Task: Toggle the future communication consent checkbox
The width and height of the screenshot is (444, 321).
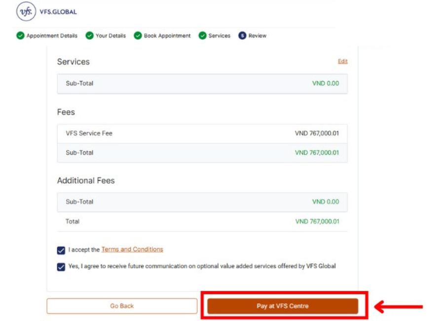Action: (61, 267)
